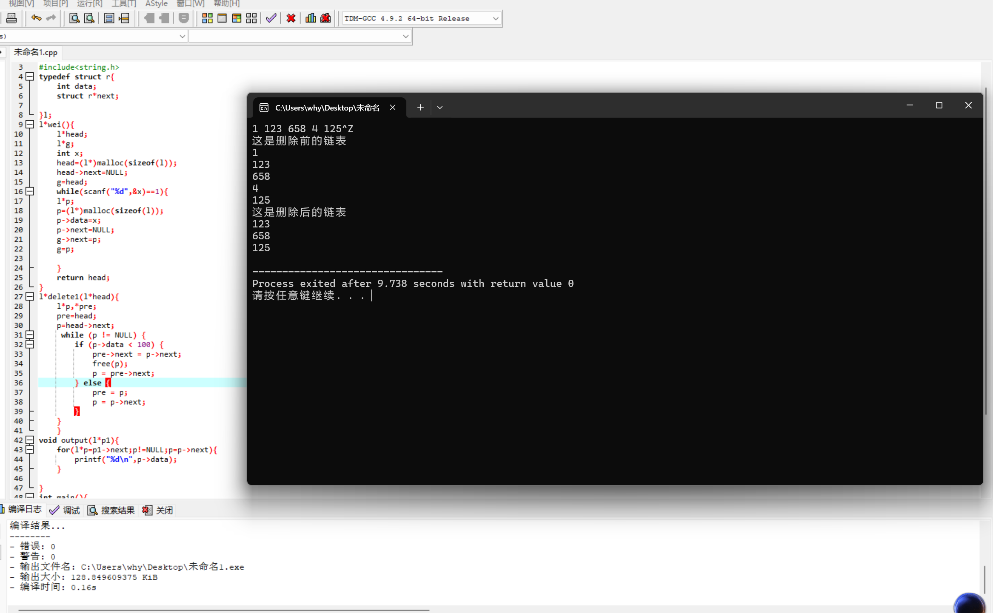Click the profile analysis bar chart icon
Image resolution: width=993 pixels, height=613 pixels.
(x=311, y=18)
